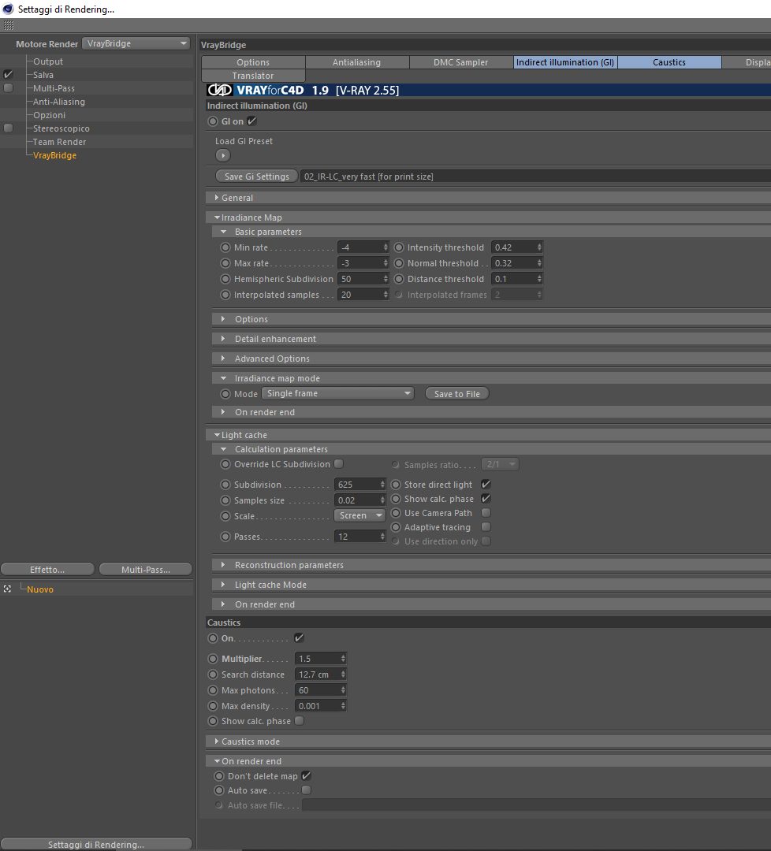
Task: Toggle Store direct light checkbox
Action: [486, 484]
